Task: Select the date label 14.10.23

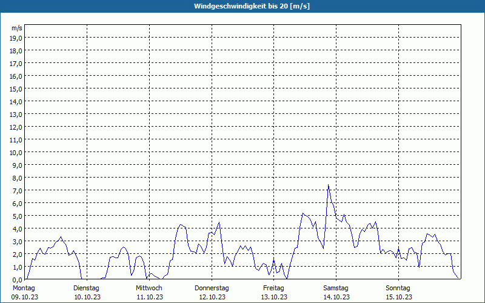Action: click(336, 297)
